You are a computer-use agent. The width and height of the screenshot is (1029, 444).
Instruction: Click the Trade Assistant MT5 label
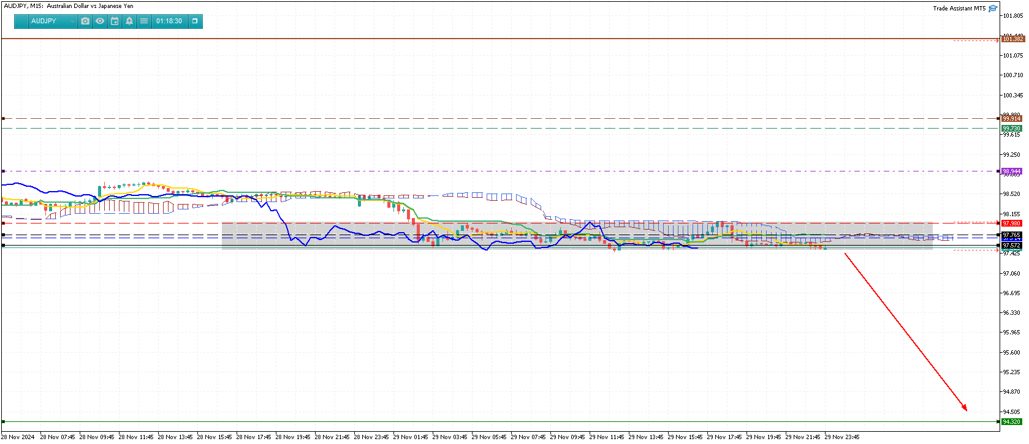click(x=959, y=9)
